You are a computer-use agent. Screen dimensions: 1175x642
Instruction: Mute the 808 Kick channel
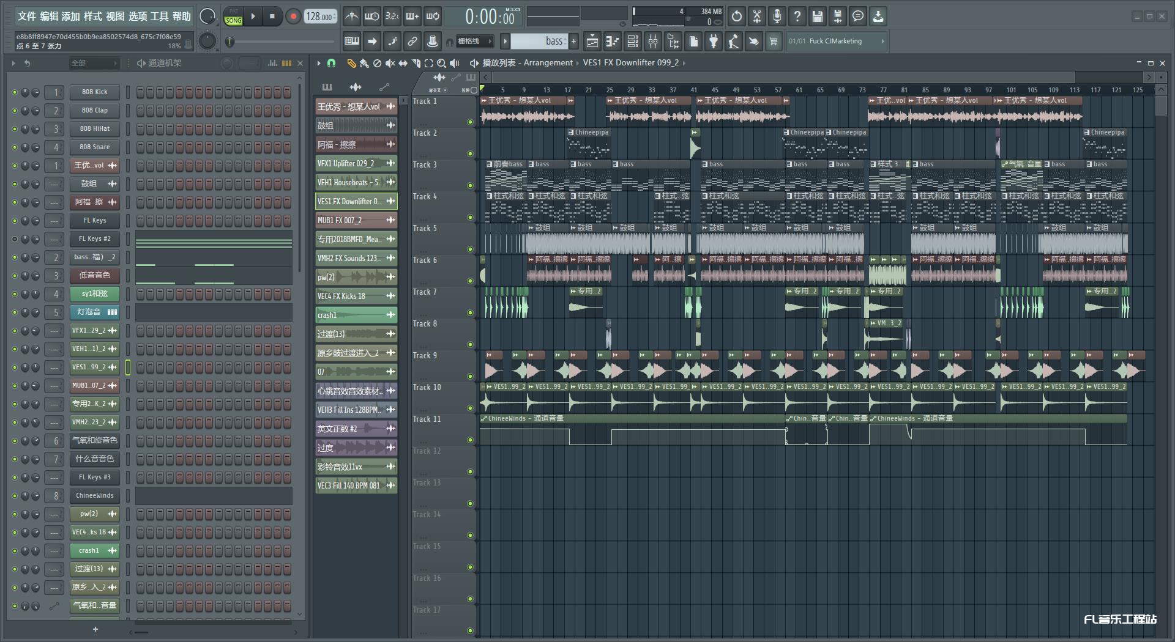point(15,92)
